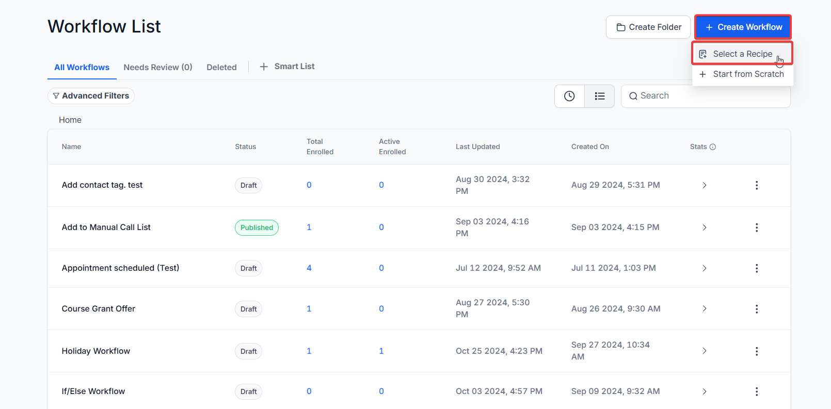This screenshot has height=409, width=831.
Task: Expand stats chevron for Appointment scheduled (Test)
Action: (x=704, y=268)
